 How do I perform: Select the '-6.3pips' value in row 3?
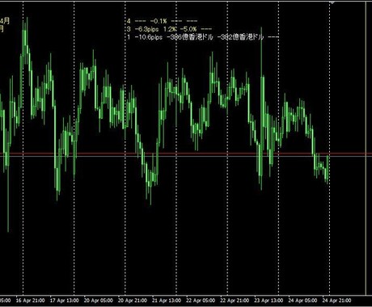pyautogui.click(x=146, y=29)
